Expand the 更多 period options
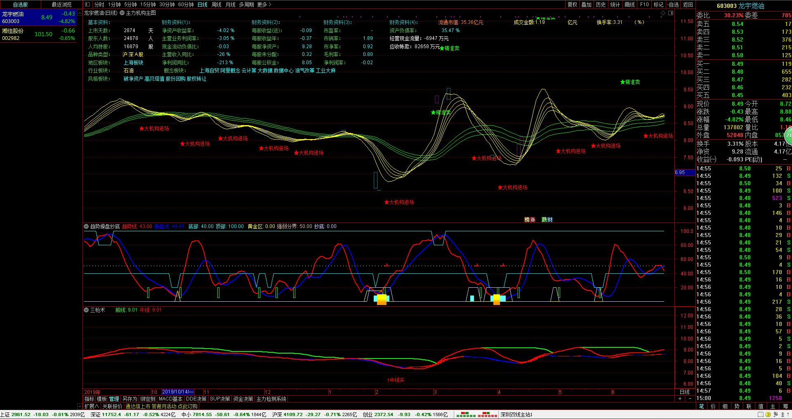 tap(264, 5)
